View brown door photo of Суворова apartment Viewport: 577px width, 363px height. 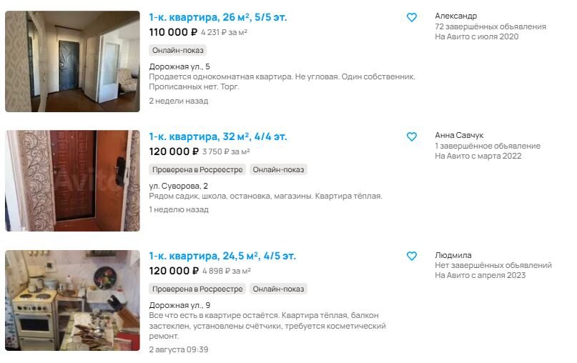[72, 181]
